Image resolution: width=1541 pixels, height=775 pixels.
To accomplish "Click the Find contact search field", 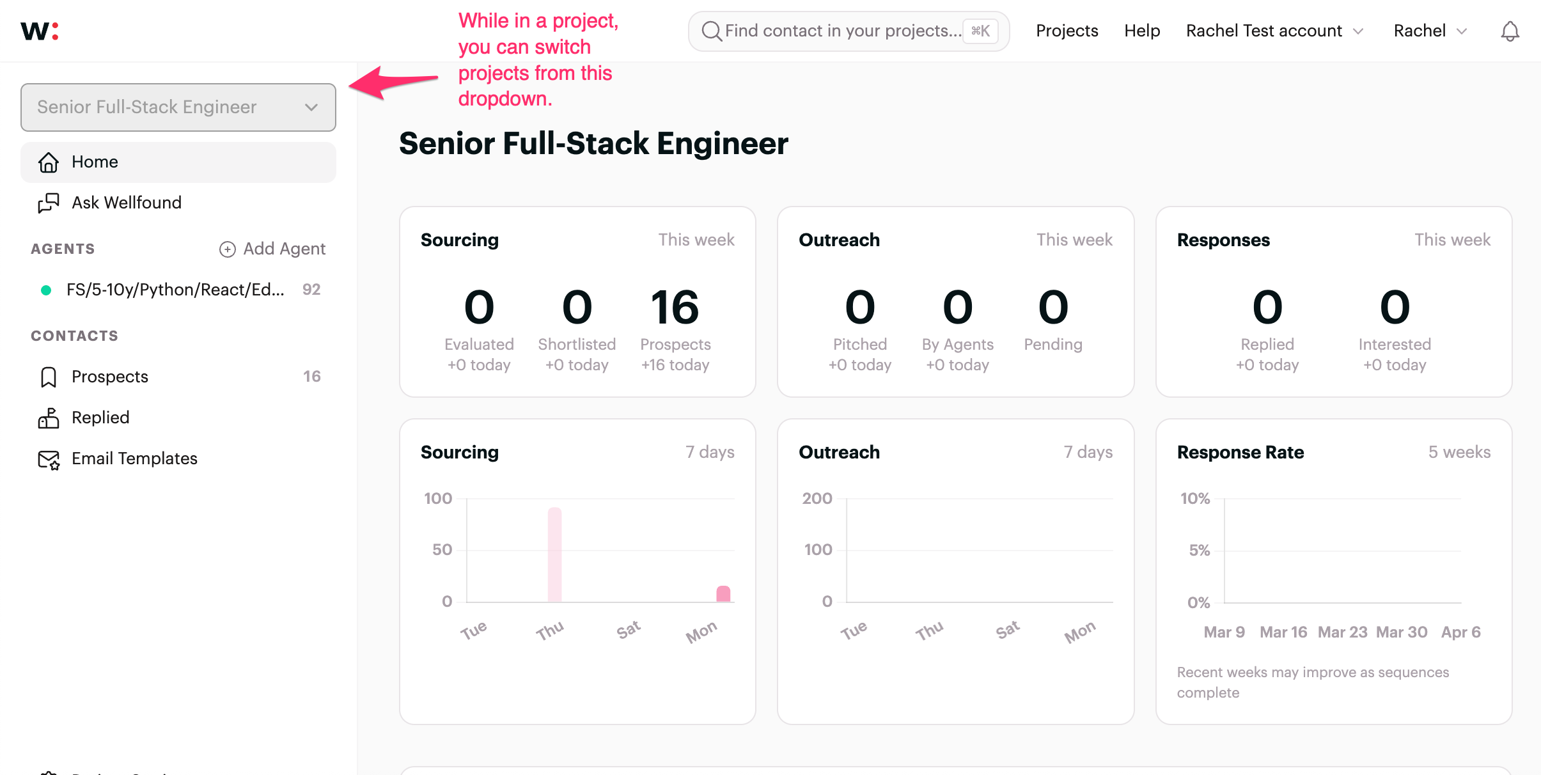I will pyautogui.click(x=843, y=31).
